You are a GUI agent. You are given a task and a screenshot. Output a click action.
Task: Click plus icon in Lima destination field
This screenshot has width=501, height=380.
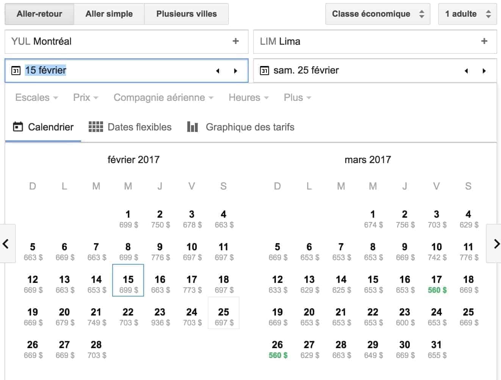tap(484, 41)
